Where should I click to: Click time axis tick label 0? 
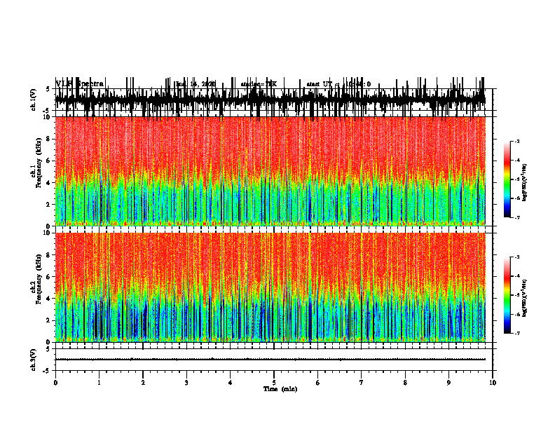55,383
